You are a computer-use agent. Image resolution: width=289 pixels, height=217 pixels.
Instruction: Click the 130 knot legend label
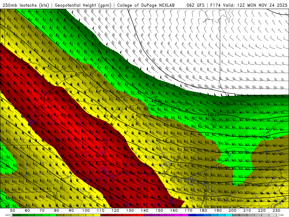click(130, 210)
